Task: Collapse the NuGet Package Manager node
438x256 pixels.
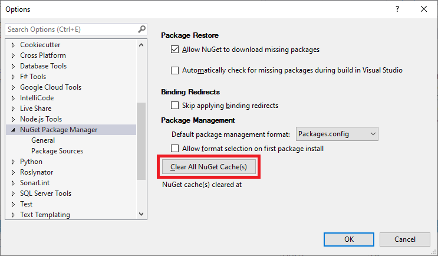Action: pyautogui.click(x=13, y=130)
